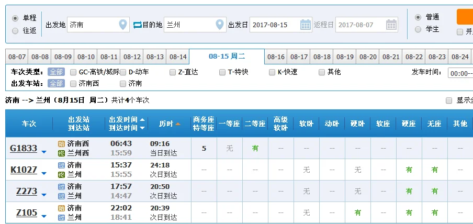This screenshot has height=224, width=473.
Task: Click the pass-through icon beside K1027 济南
Action: click(x=62, y=165)
